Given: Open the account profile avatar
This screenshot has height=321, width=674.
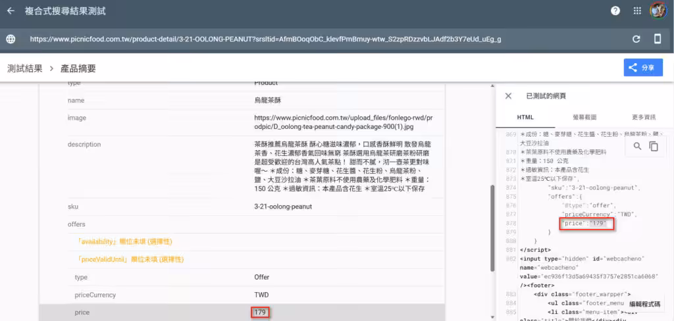Looking at the screenshot, I should point(658,11).
